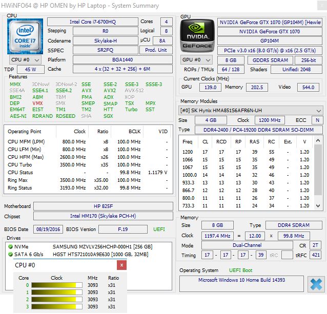Click the module clock 1200 MHz field
The height and width of the screenshot is (314, 327).
click(270, 120)
